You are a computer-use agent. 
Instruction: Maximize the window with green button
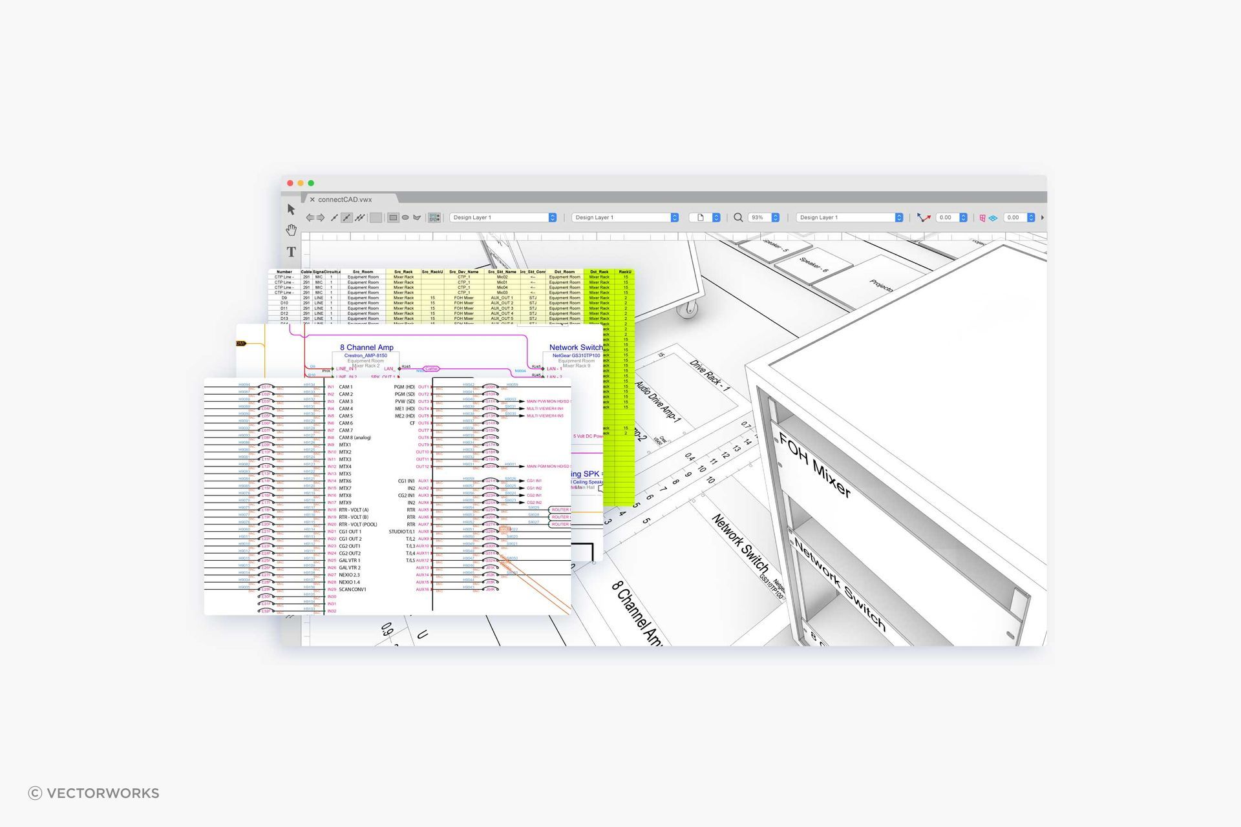pos(311,183)
